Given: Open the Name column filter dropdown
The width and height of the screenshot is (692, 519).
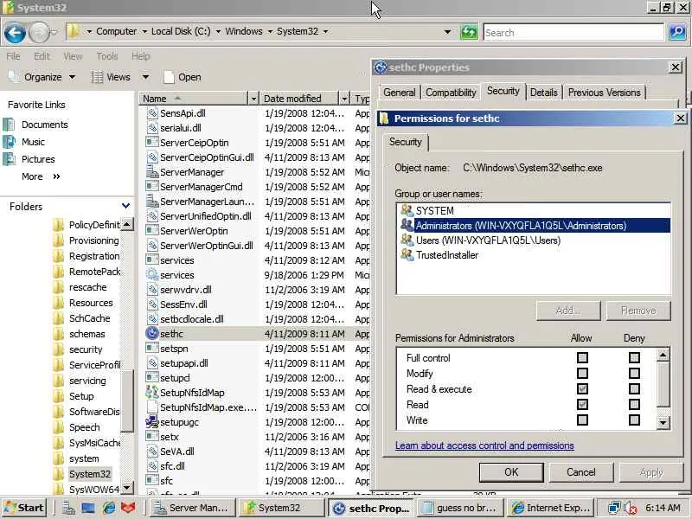Looking at the screenshot, I should coord(253,99).
